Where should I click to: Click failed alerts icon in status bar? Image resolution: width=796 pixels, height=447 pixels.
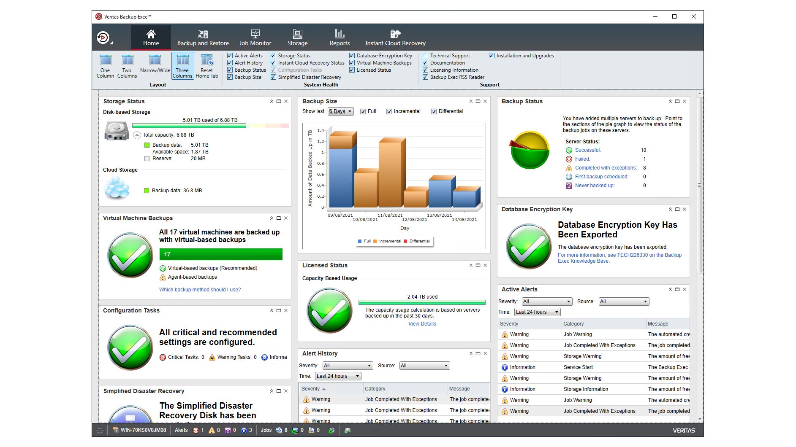196,430
